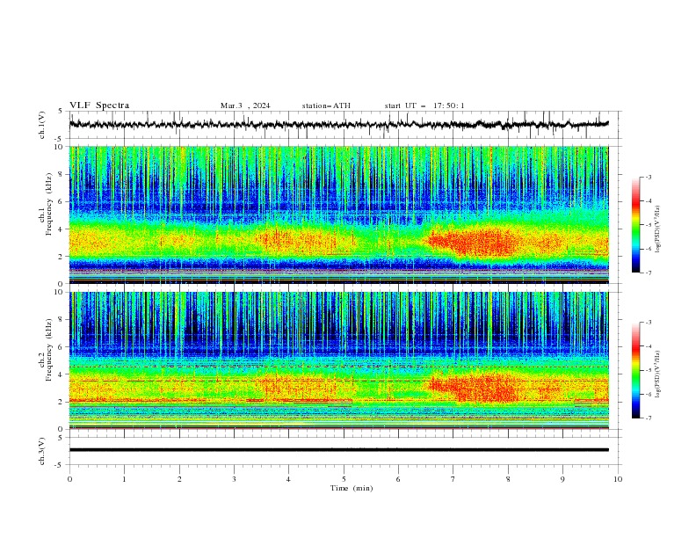Image resolution: width=696 pixels, height=538 pixels.
Task: Click the ch.1 waveform trace
Action: (338, 124)
